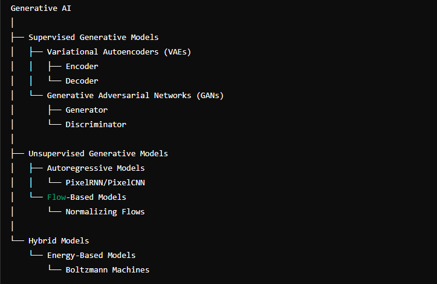Click the Energy-Based Models entry
This screenshot has width=437, height=284.
91,256
